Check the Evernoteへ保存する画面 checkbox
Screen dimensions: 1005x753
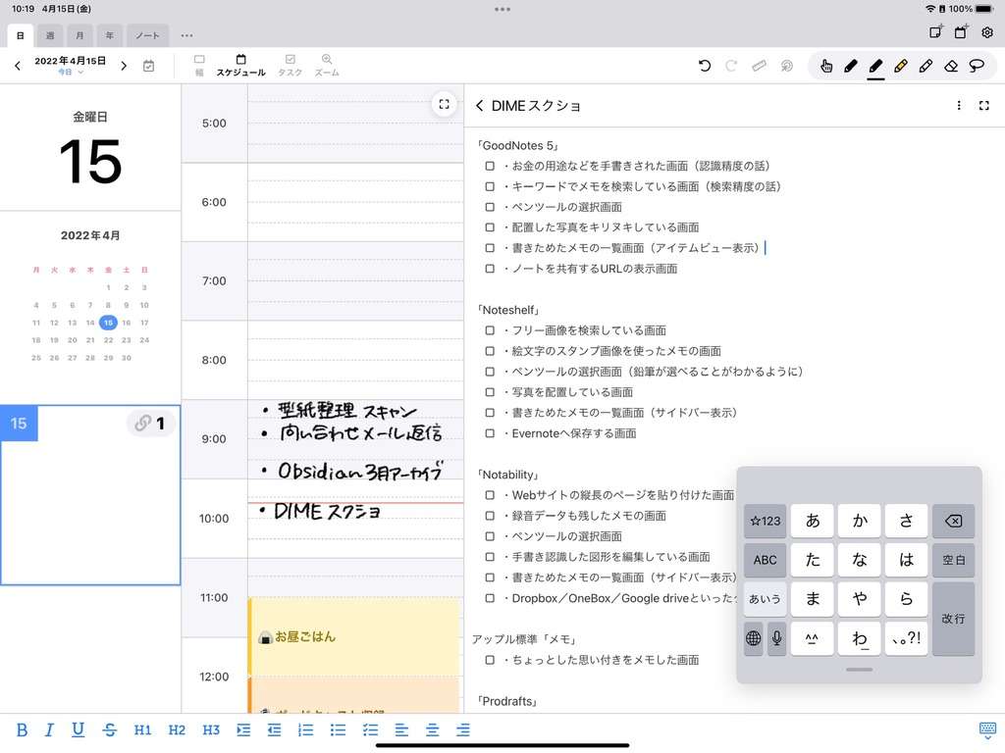click(x=490, y=433)
